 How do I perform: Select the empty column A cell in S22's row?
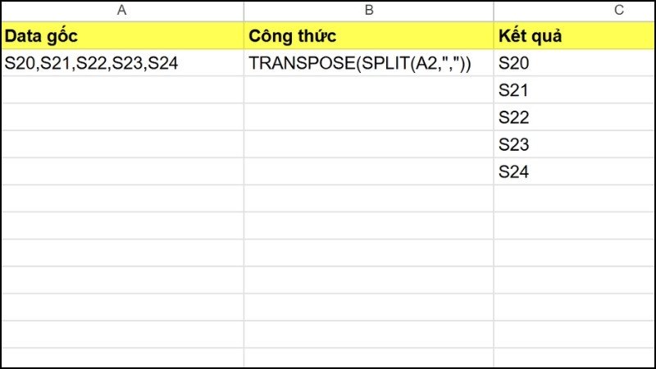pos(121,117)
